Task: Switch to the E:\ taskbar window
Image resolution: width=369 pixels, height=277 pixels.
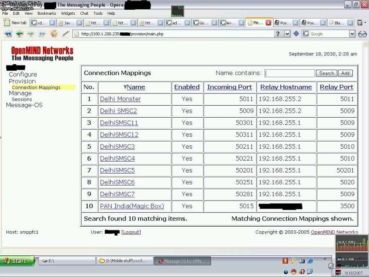Action: 67,261
